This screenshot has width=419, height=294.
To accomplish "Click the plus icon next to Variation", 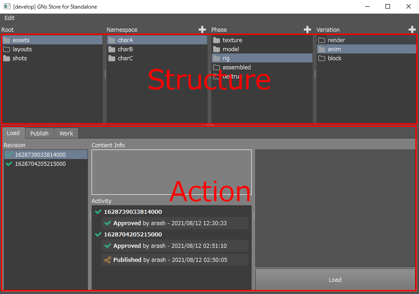I will 412,29.
